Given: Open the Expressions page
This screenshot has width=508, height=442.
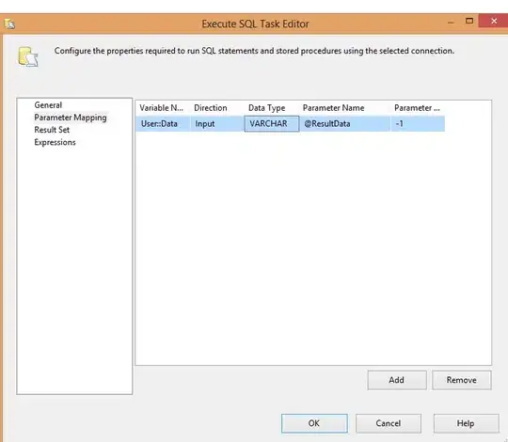Looking at the screenshot, I should [x=55, y=142].
